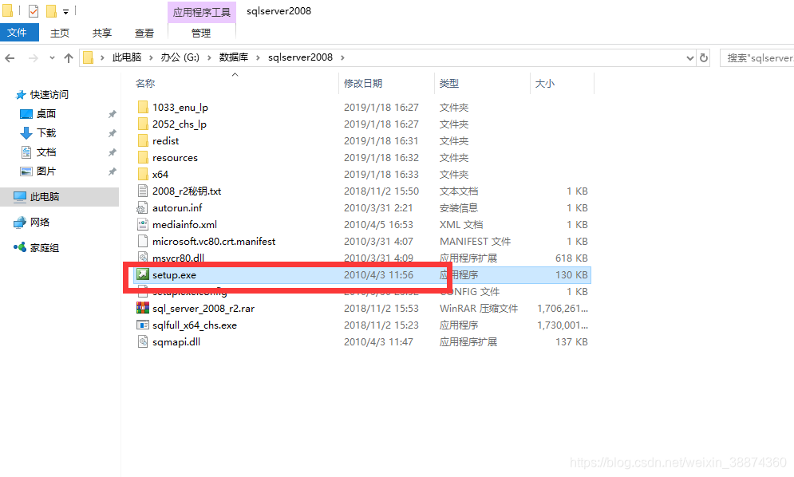Image resolution: width=794 pixels, height=477 pixels.
Task: Select the redist folder icon
Action: [x=143, y=140]
